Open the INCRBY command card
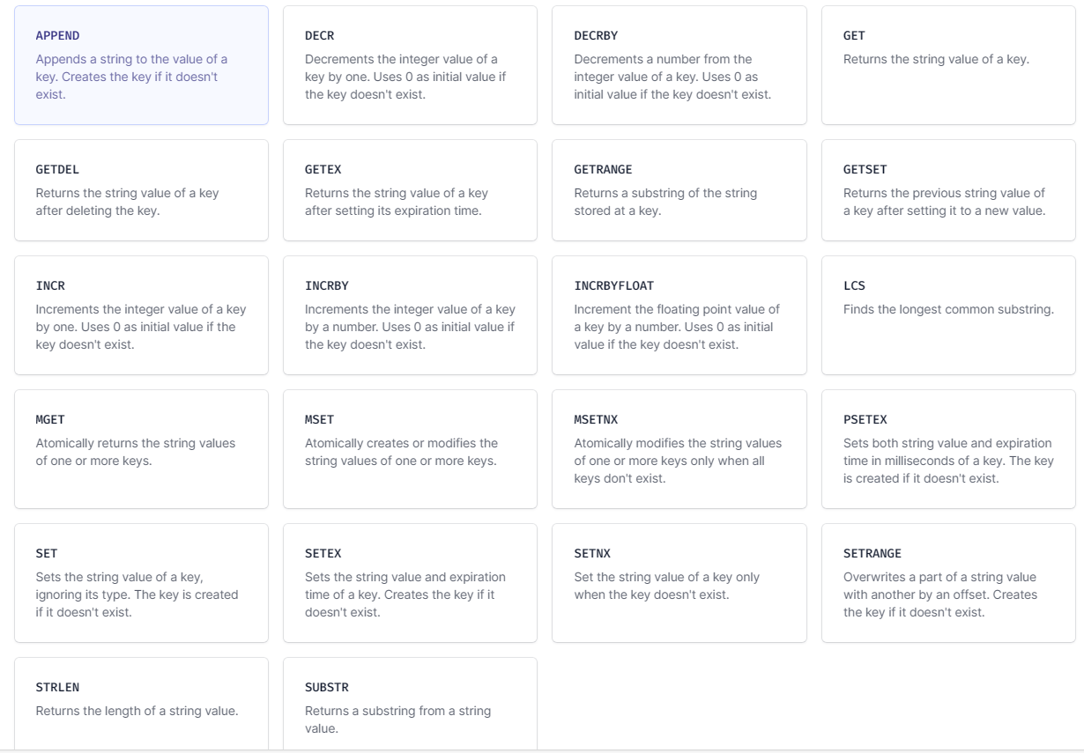 point(410,315)
